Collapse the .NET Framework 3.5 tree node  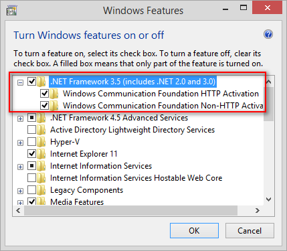20,83
